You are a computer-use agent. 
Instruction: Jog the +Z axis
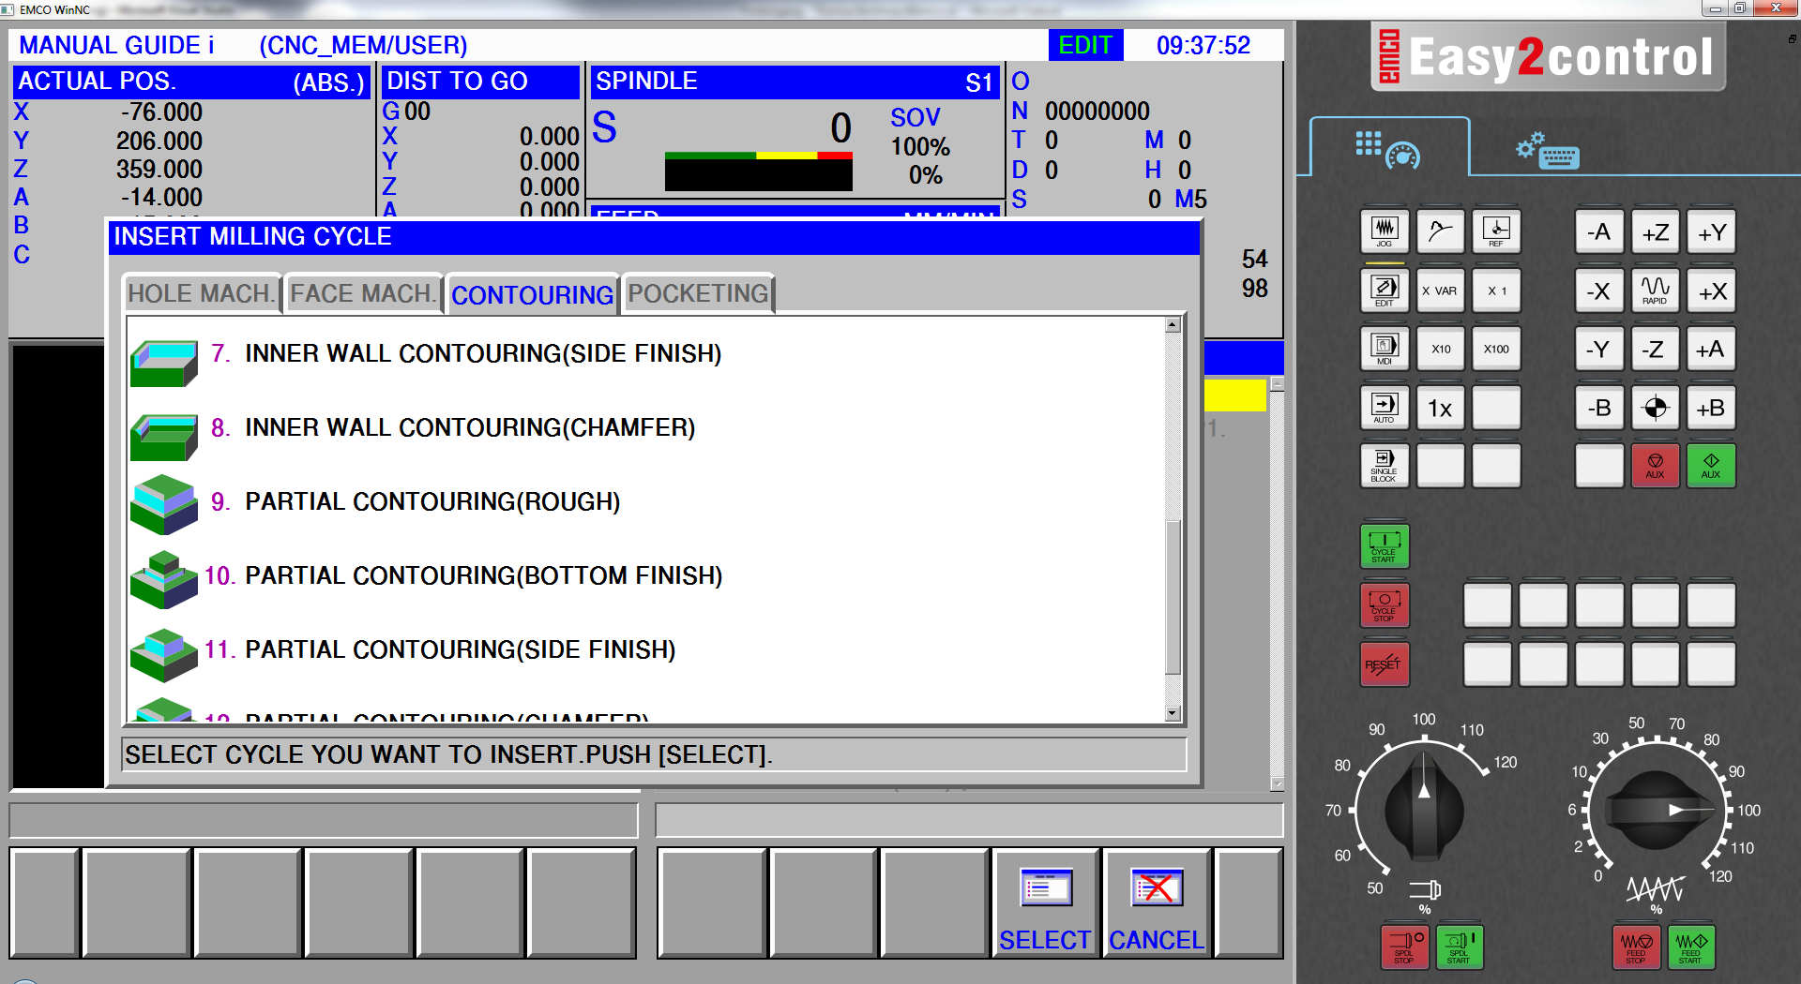coord(1656,231)
